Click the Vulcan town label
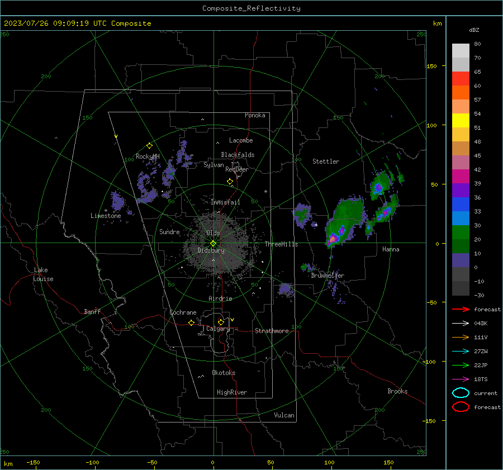Viewport: 503px width, 470px height. click(x=284, y=415)
